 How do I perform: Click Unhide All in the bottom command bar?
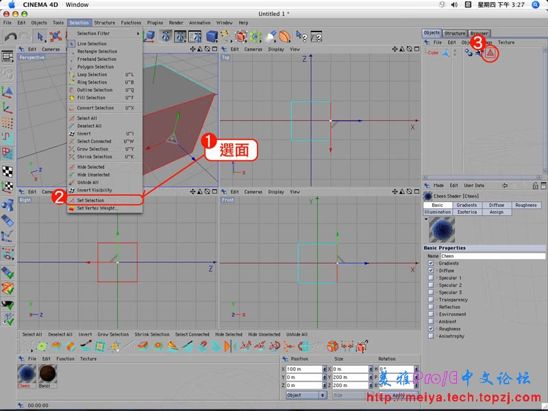pyautogui.click(x=297, y=334)
